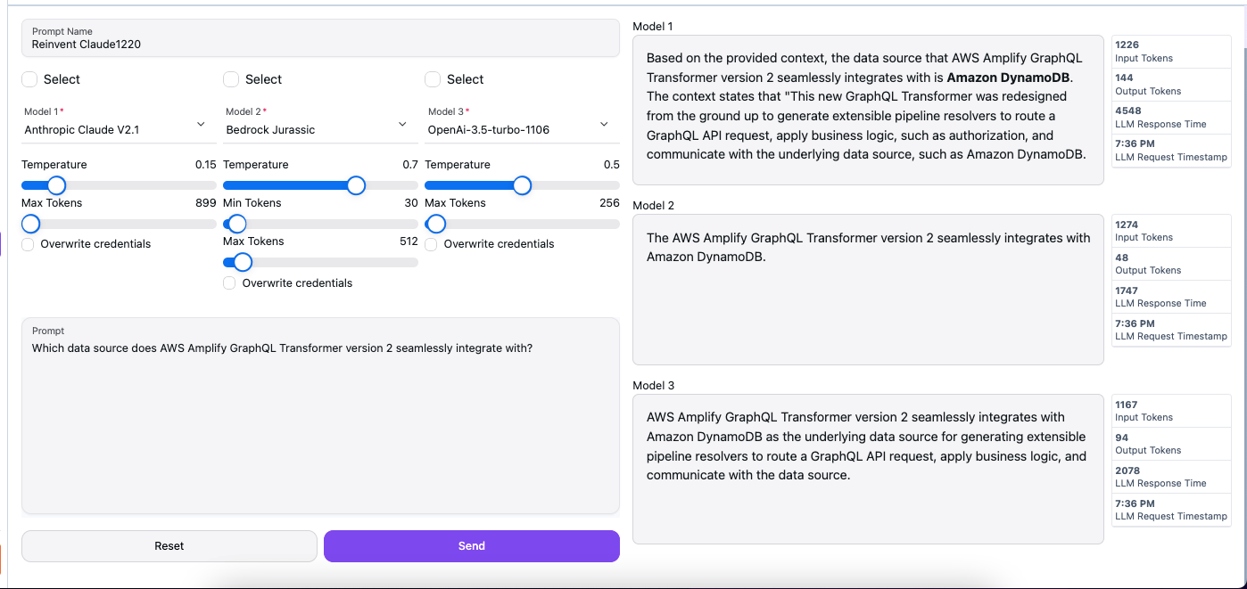Click the Model 2 response heading
The image size is (1247, 589).
click(653, 206)
